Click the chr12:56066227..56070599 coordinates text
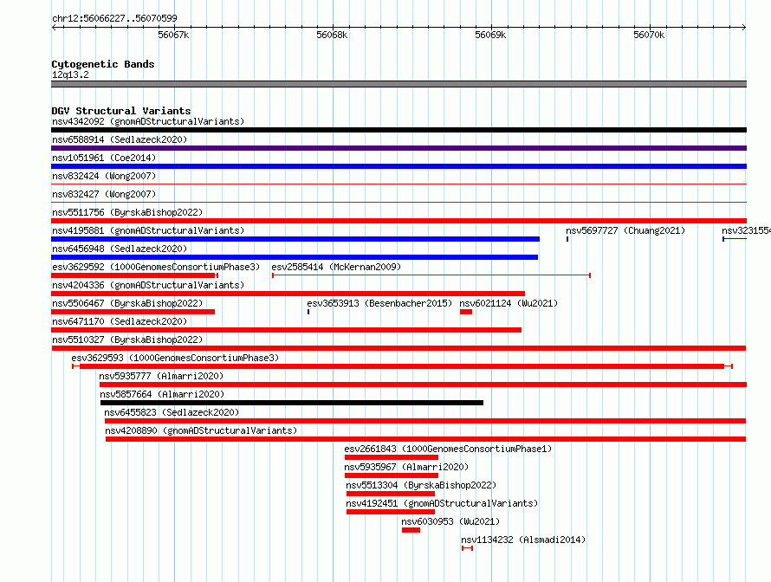 tap(114, 18)
